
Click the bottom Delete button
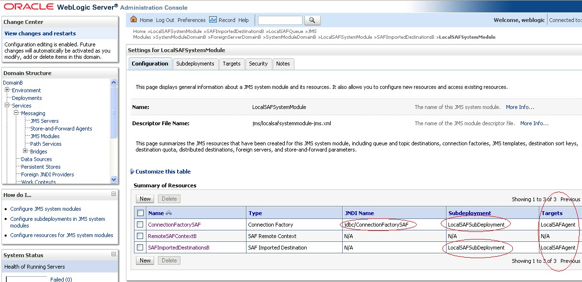click(169, 260)
